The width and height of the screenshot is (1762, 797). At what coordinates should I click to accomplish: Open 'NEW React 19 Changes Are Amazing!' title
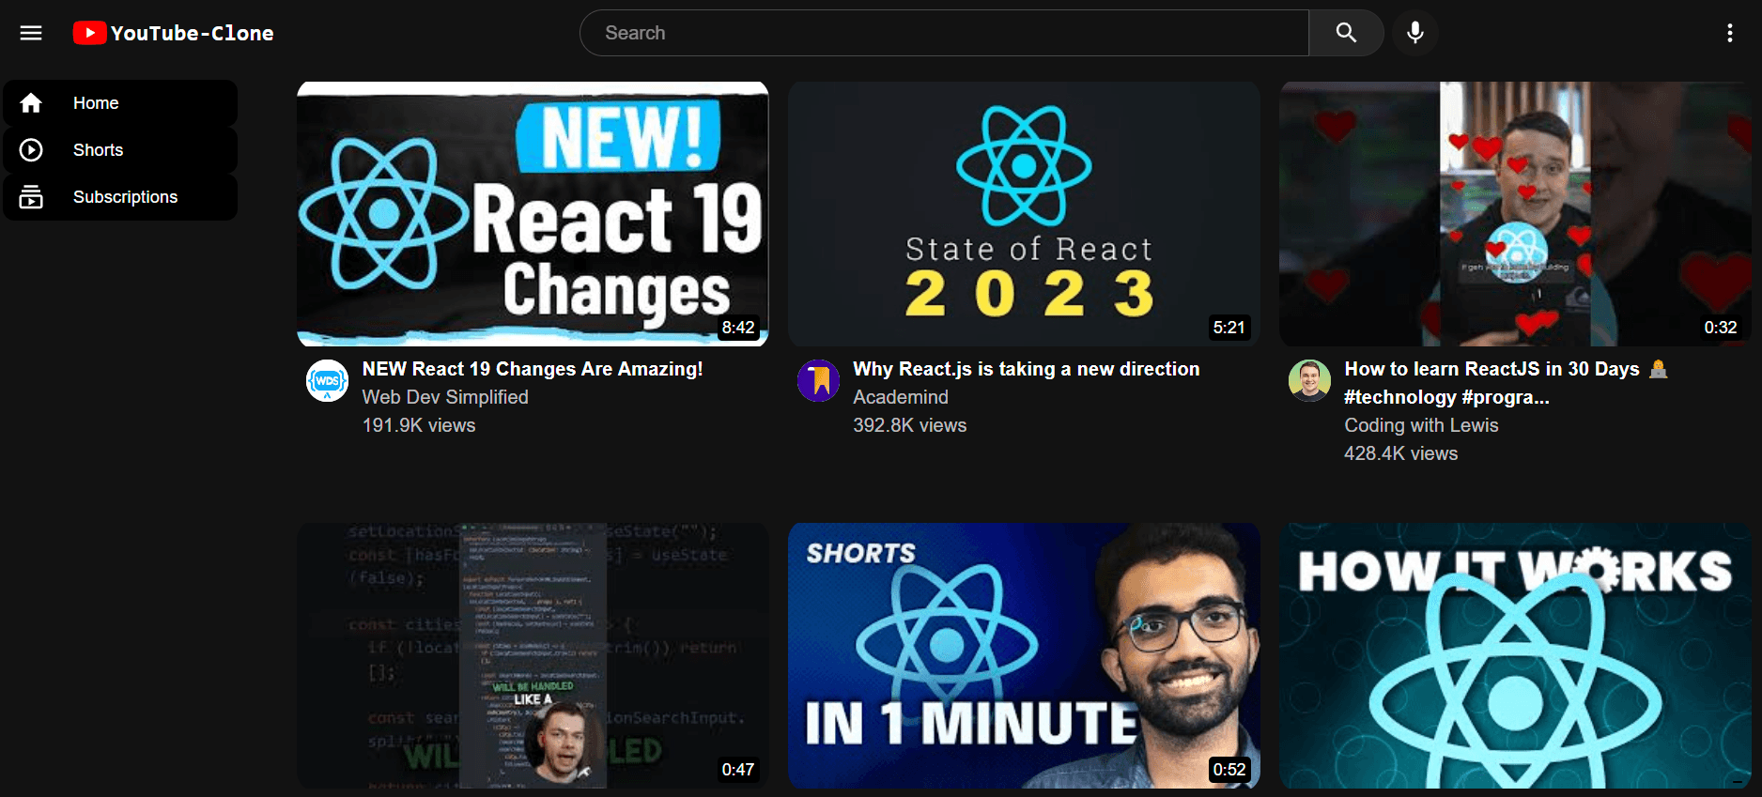[x=533, y=369]
